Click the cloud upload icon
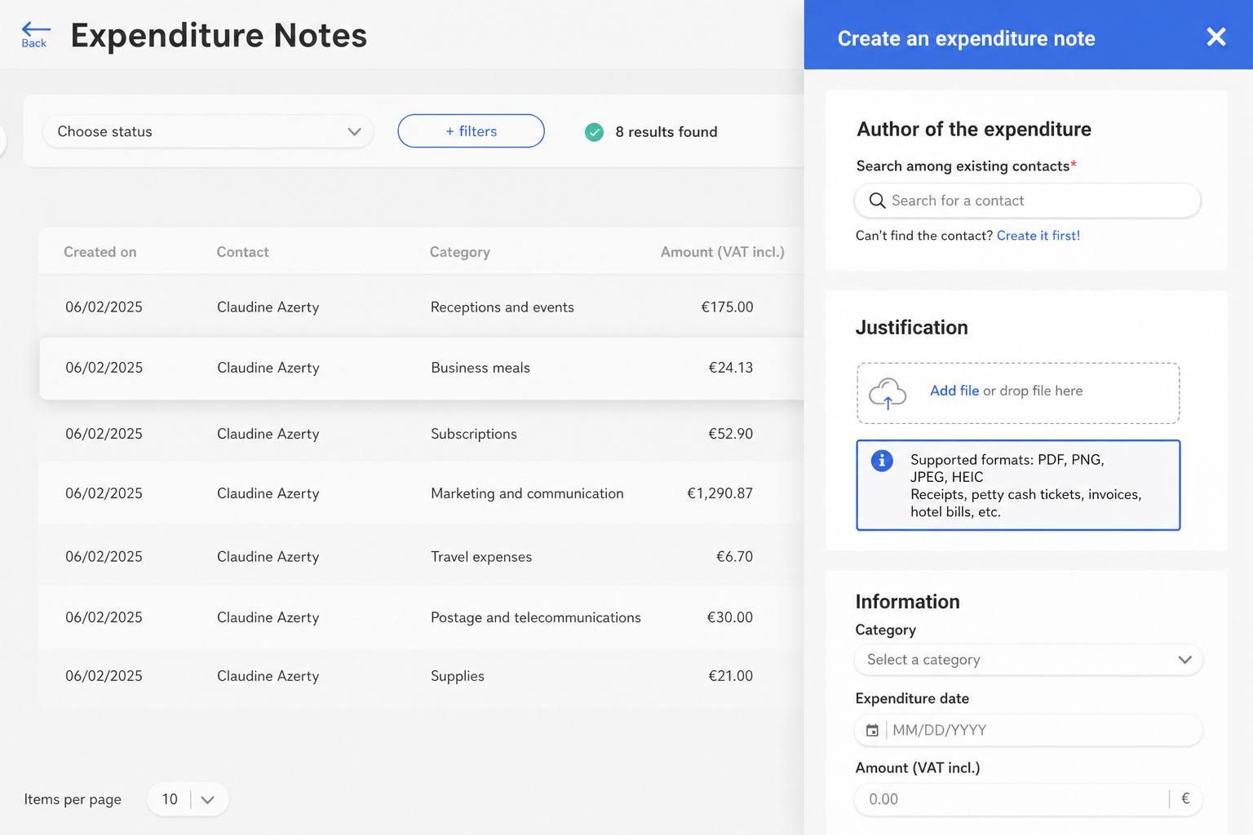 888,393
